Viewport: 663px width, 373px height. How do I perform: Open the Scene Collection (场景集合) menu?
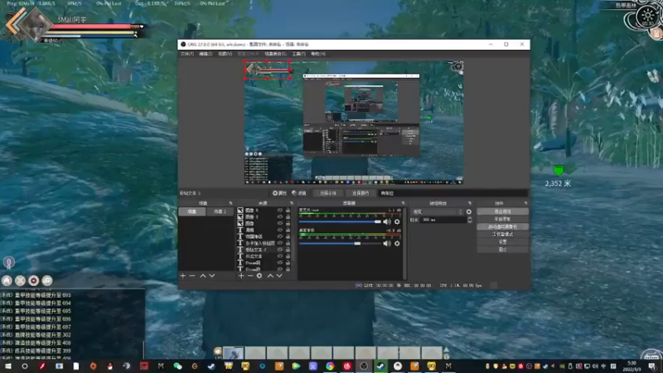tap(275, 54)
